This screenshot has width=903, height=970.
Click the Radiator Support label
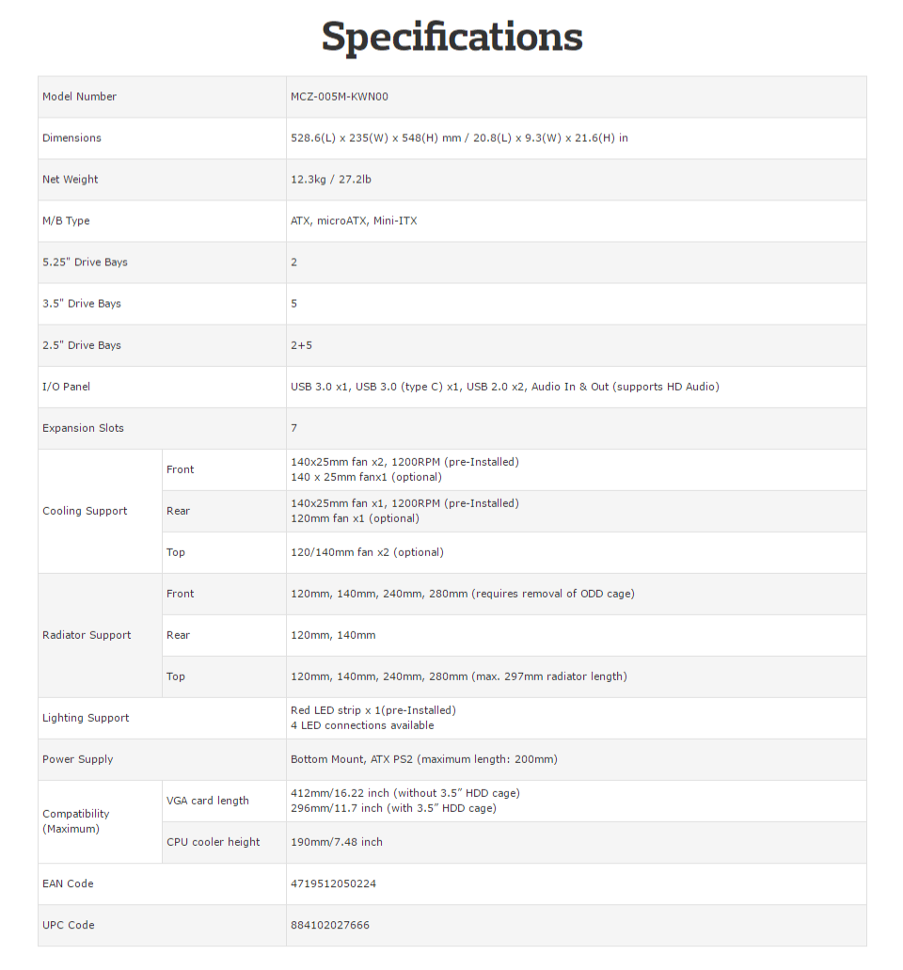pyautogui.click(x=87, y=635)
